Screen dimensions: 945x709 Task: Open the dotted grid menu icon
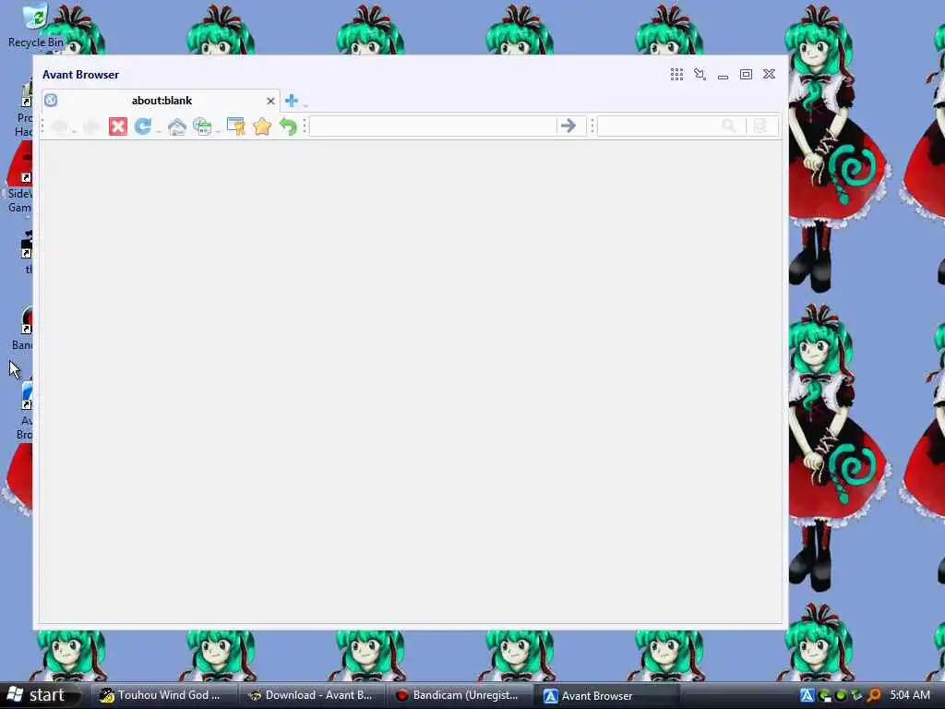[676, 74]
